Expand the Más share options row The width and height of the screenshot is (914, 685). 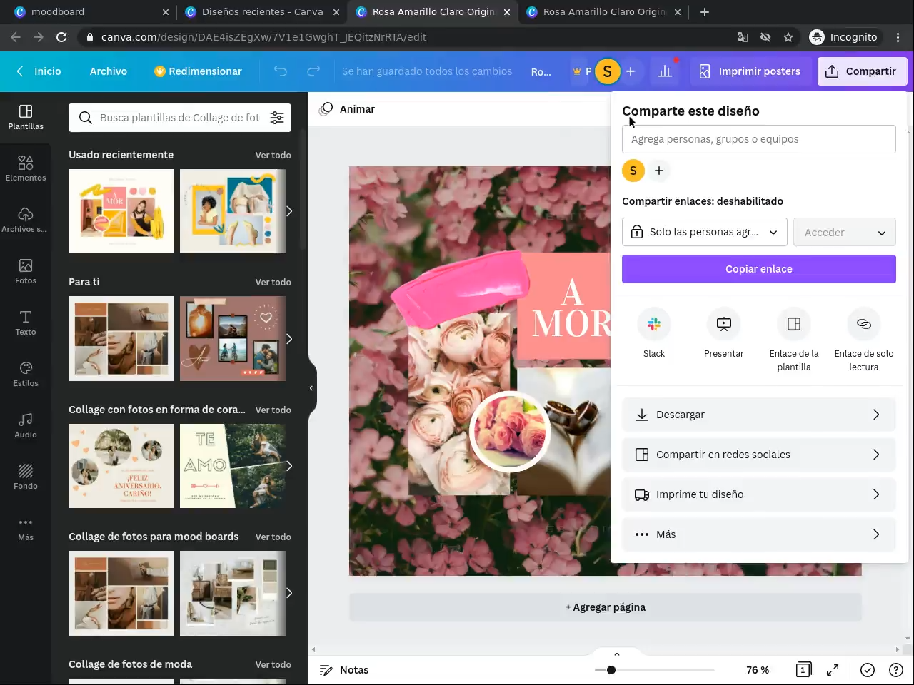759,534
